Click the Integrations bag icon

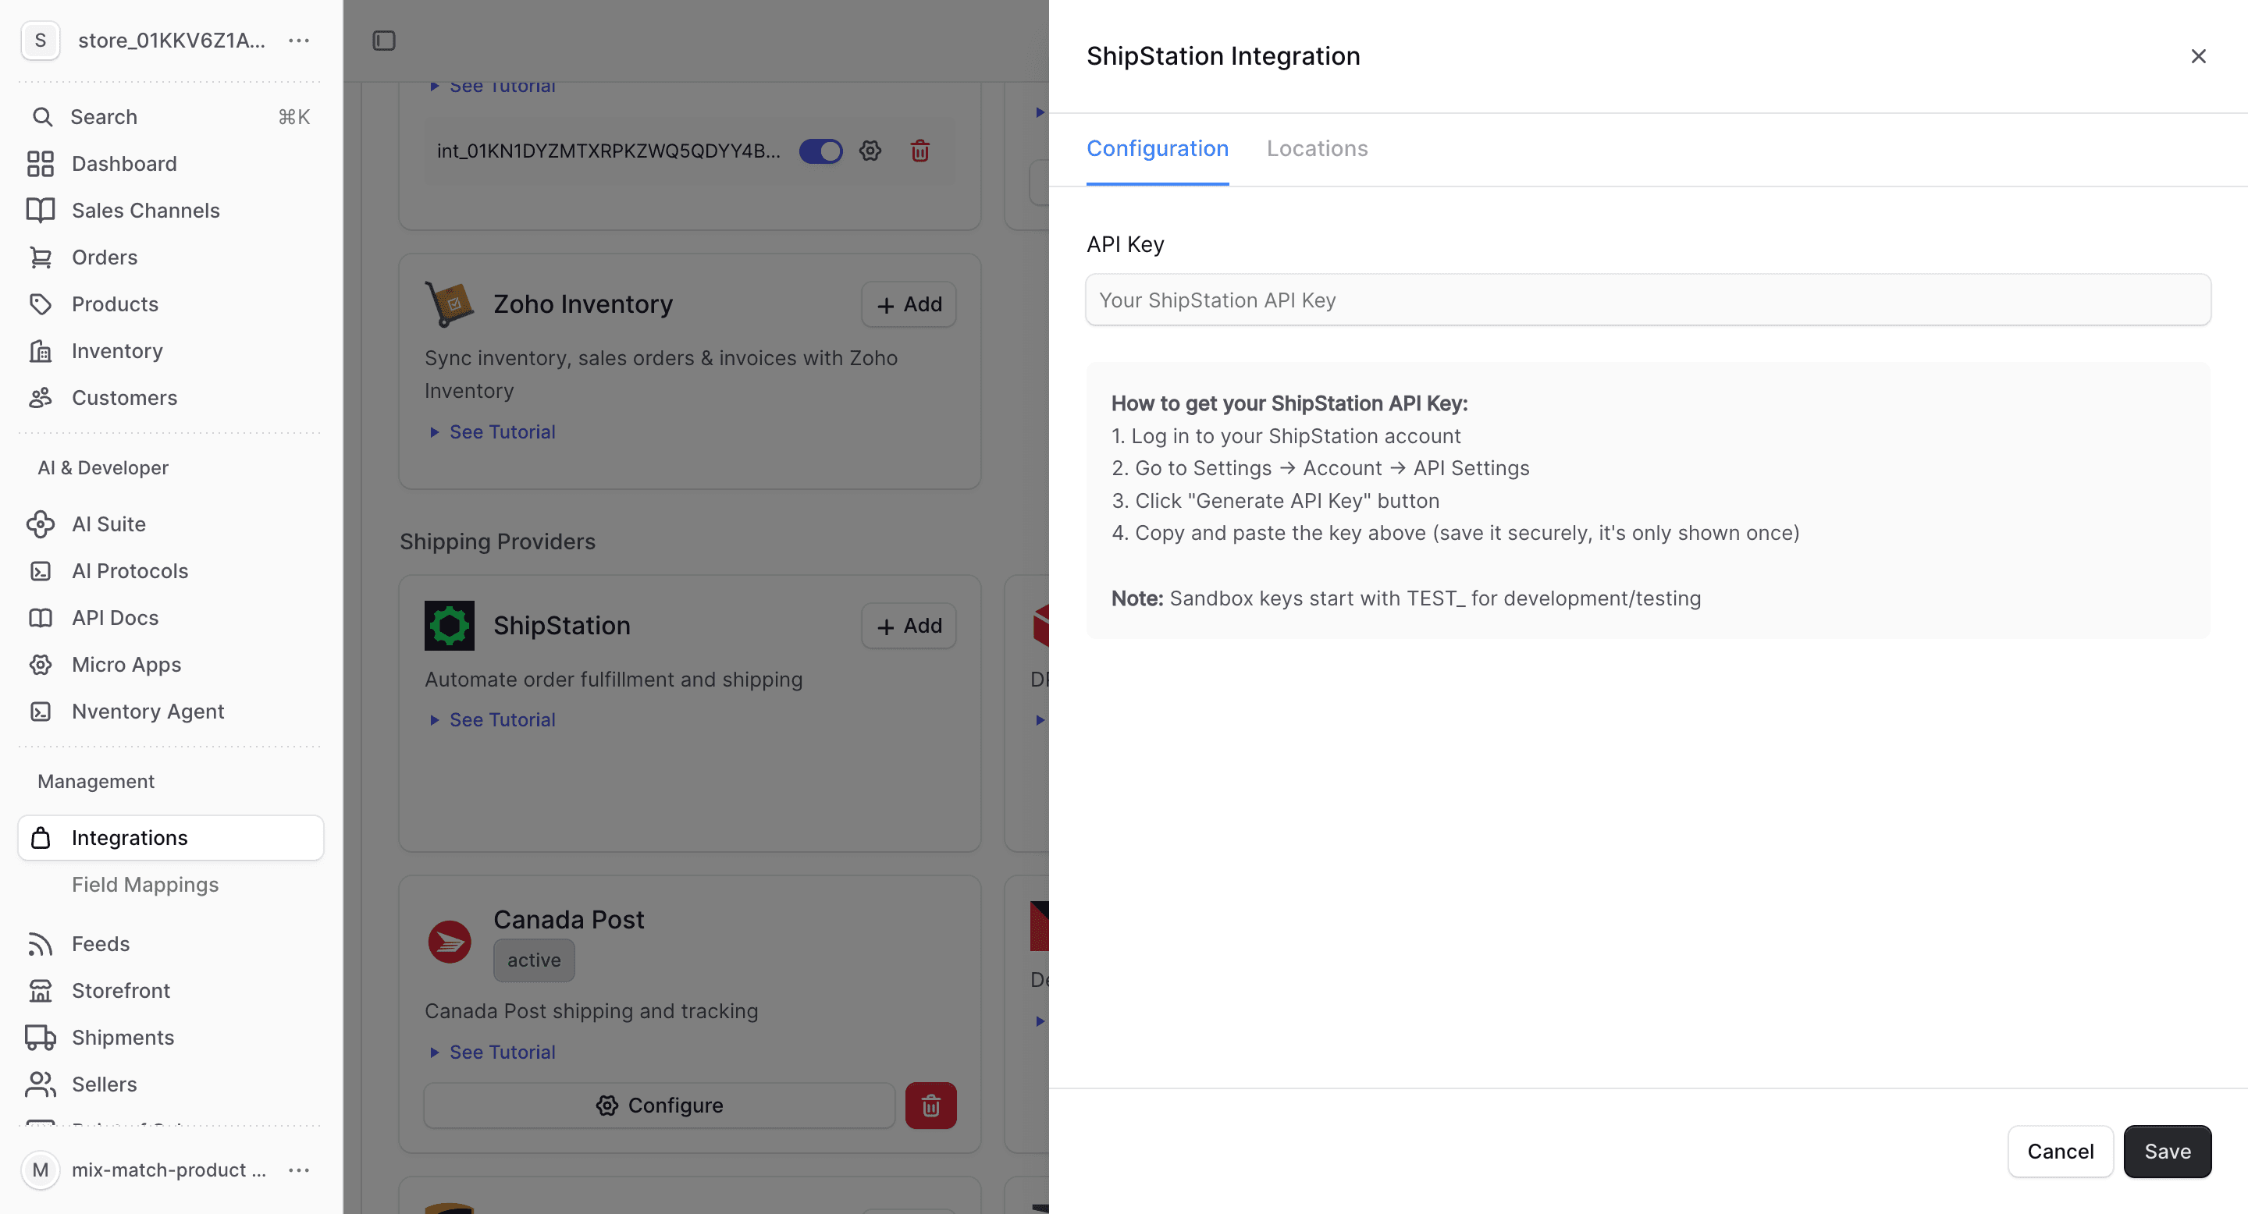click(41, 838)
